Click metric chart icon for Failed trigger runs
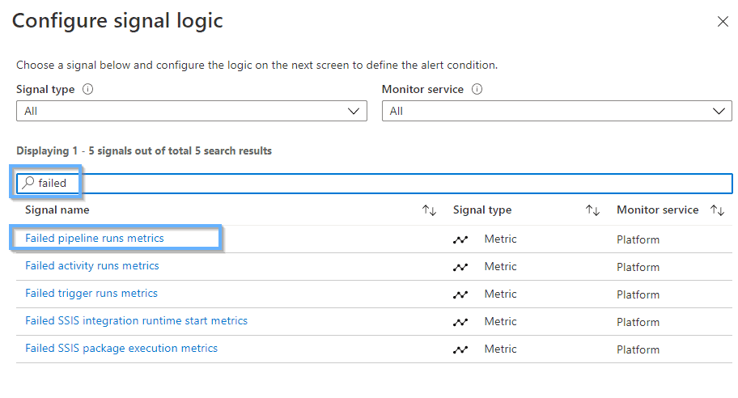Image resolution: width=738 pixels, height=398 pixels. [x=460, y=294]
